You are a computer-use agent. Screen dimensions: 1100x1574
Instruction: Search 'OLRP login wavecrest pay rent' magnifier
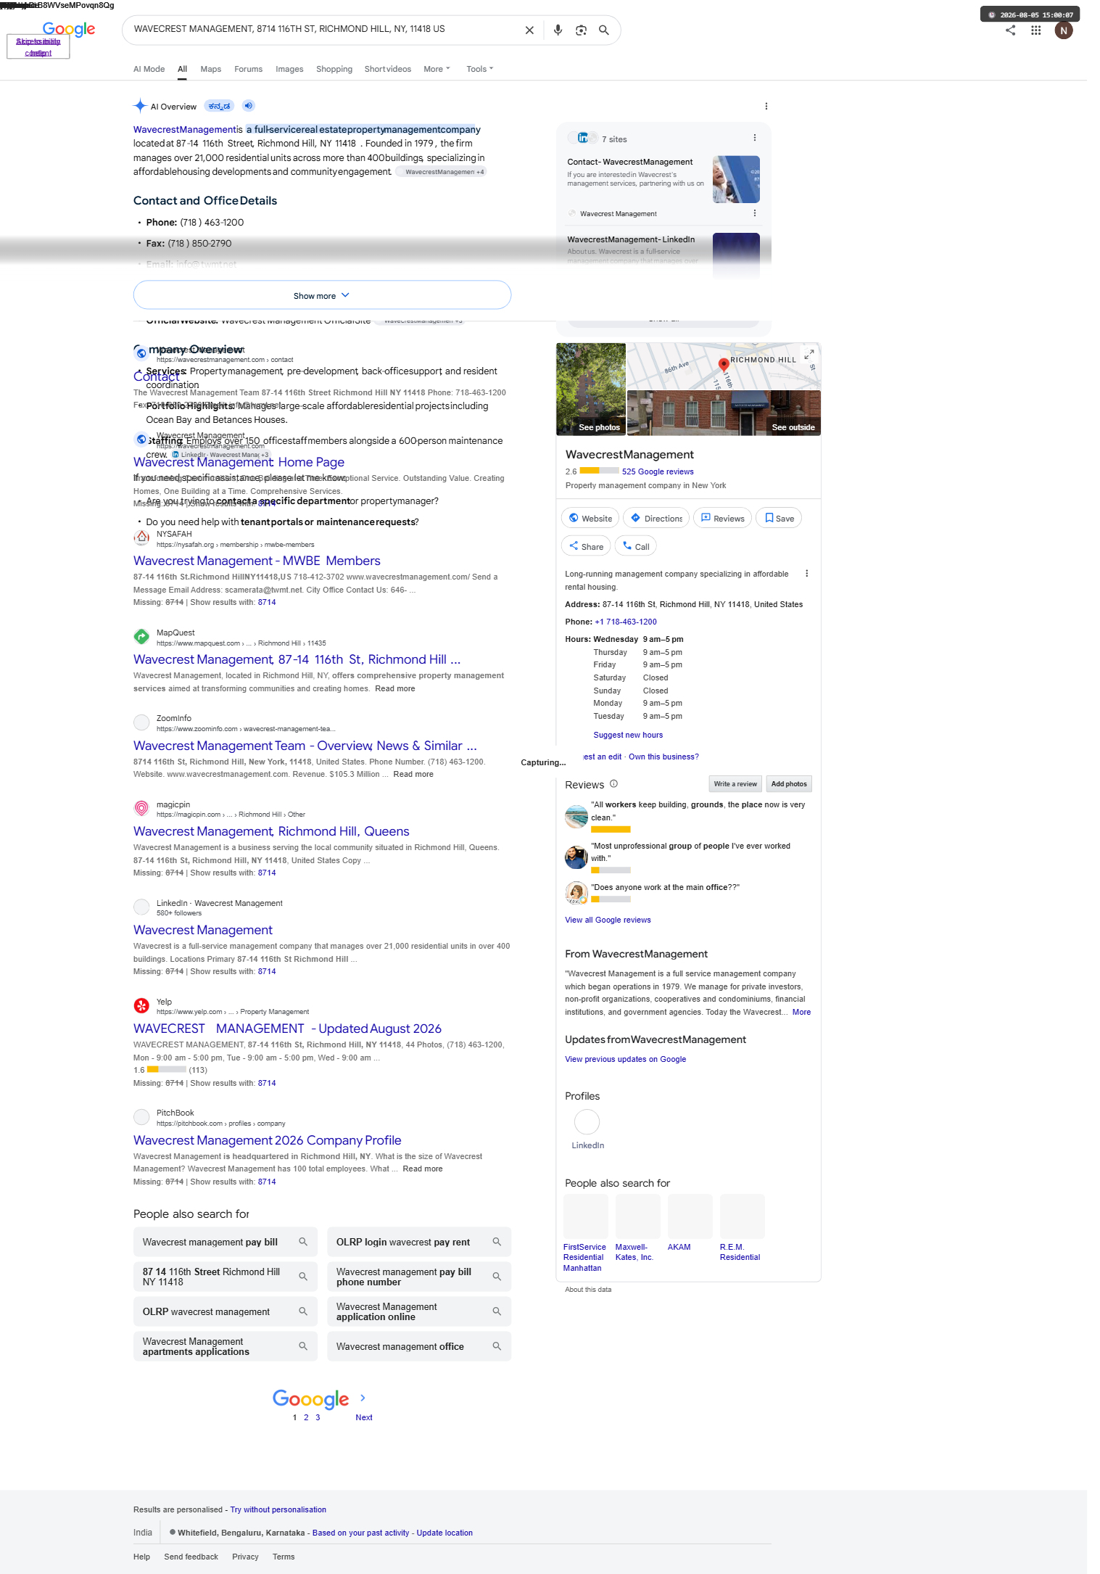tap(497, 1242)
